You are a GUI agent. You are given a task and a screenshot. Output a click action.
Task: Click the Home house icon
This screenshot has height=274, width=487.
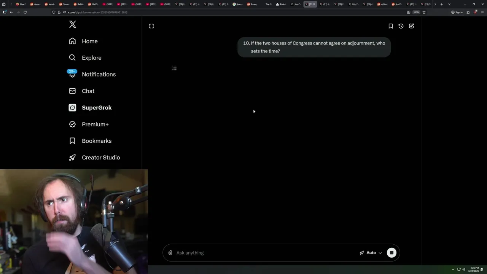pos(72,41)
